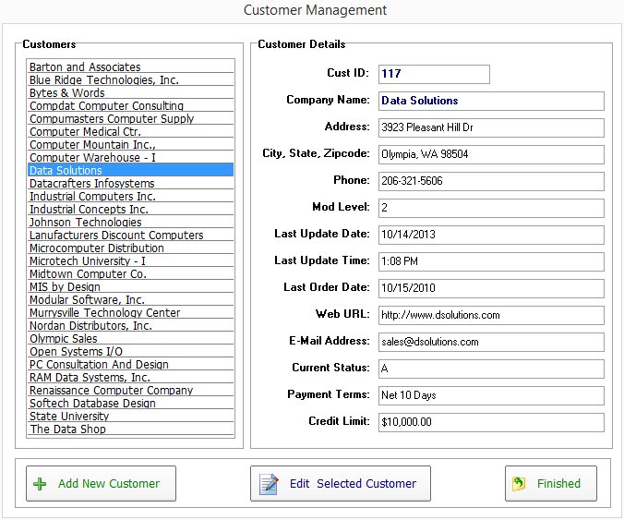The image size is (624, 520).
Task: Choose Computer Medical Ctr. from the list
Action: [85, 131]
